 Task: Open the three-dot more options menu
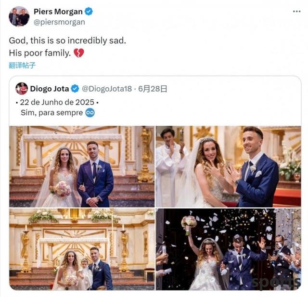296,12
